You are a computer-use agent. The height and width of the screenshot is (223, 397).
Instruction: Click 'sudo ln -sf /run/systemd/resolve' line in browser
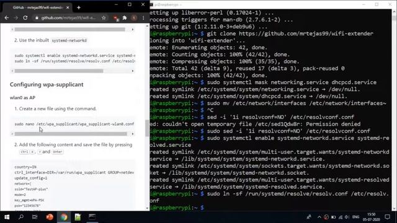pyautogui.click(x=74, y=61)
